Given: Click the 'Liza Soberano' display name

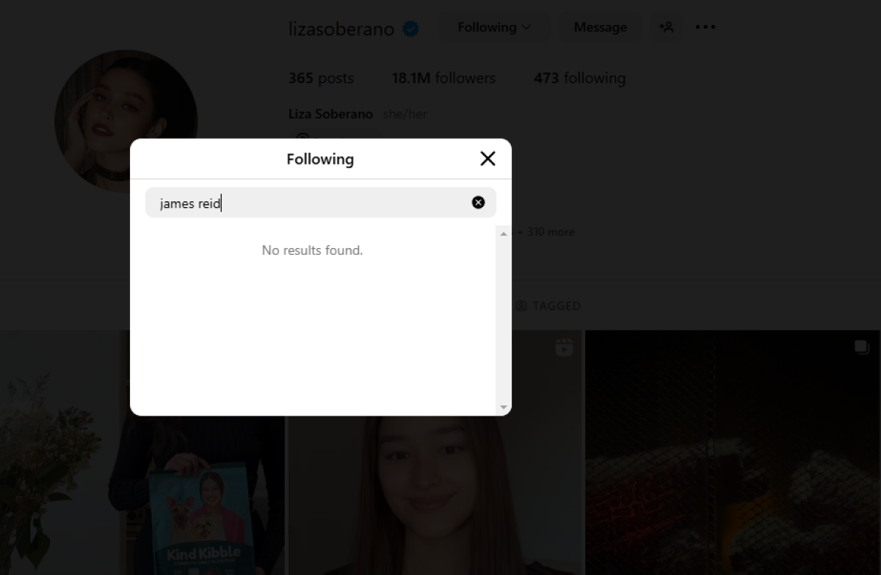Looking at the screenshot, I should pos(330,115).
